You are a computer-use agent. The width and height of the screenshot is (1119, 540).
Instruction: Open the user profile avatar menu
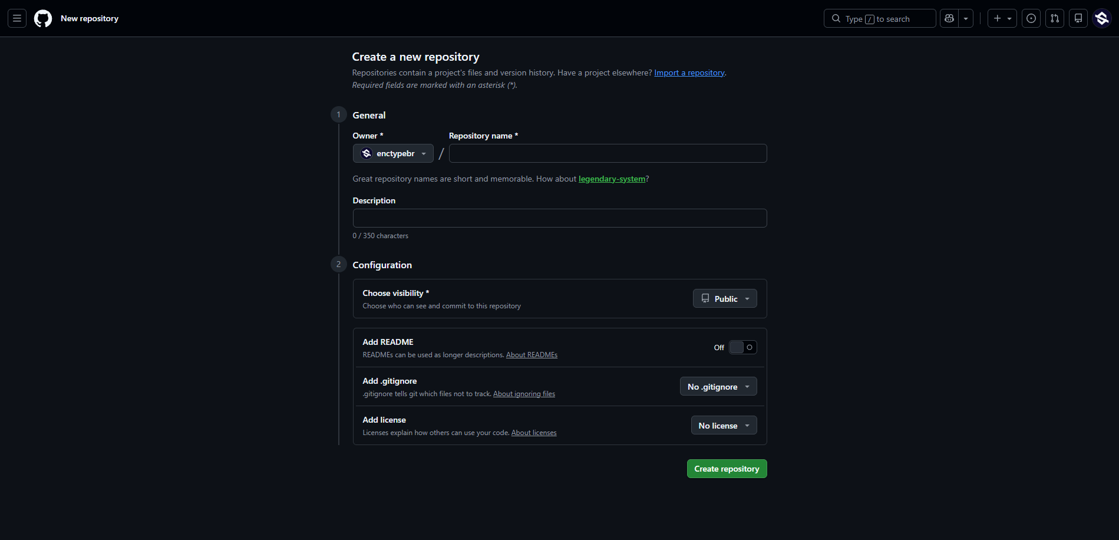pyautogui.click(x=1102, y=18)
